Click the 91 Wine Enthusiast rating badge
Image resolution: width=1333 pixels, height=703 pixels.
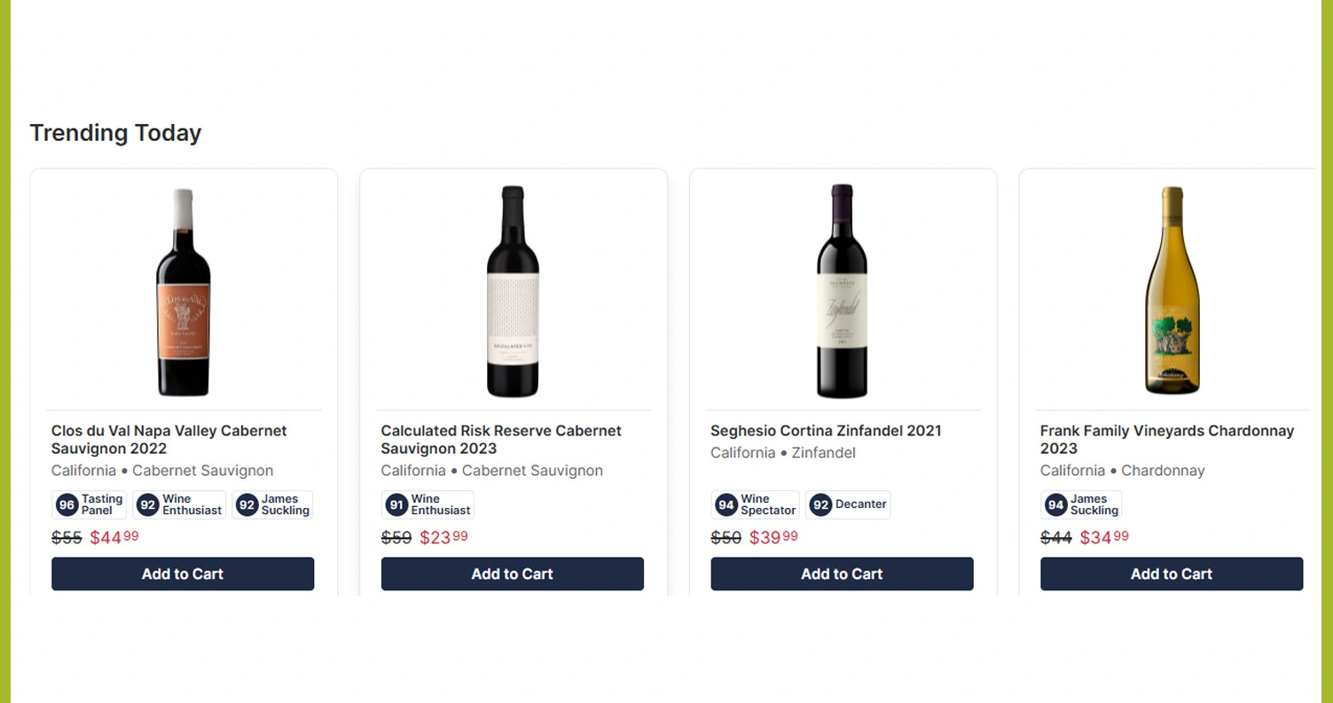click(x=428, y=505)
